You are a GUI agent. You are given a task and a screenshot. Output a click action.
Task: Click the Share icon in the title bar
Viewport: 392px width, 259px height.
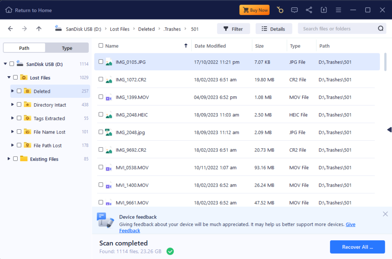309,10
